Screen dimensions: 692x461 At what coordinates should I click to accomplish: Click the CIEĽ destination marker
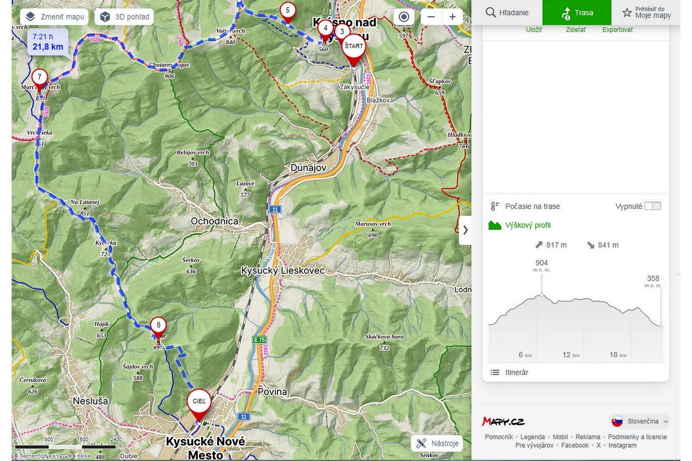pyautogui.click(x=198, y=401)
